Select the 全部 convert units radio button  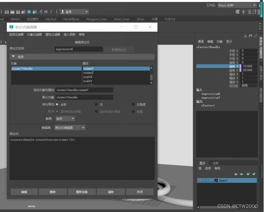(x=57, y=104)
